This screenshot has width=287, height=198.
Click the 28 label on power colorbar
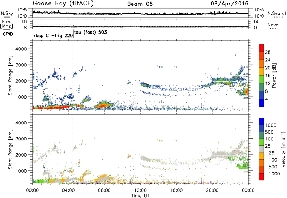pos(268,52)
